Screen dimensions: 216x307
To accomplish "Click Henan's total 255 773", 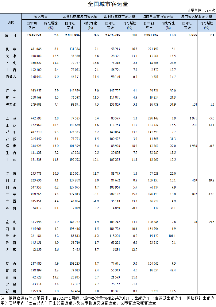I will point(36,173).
